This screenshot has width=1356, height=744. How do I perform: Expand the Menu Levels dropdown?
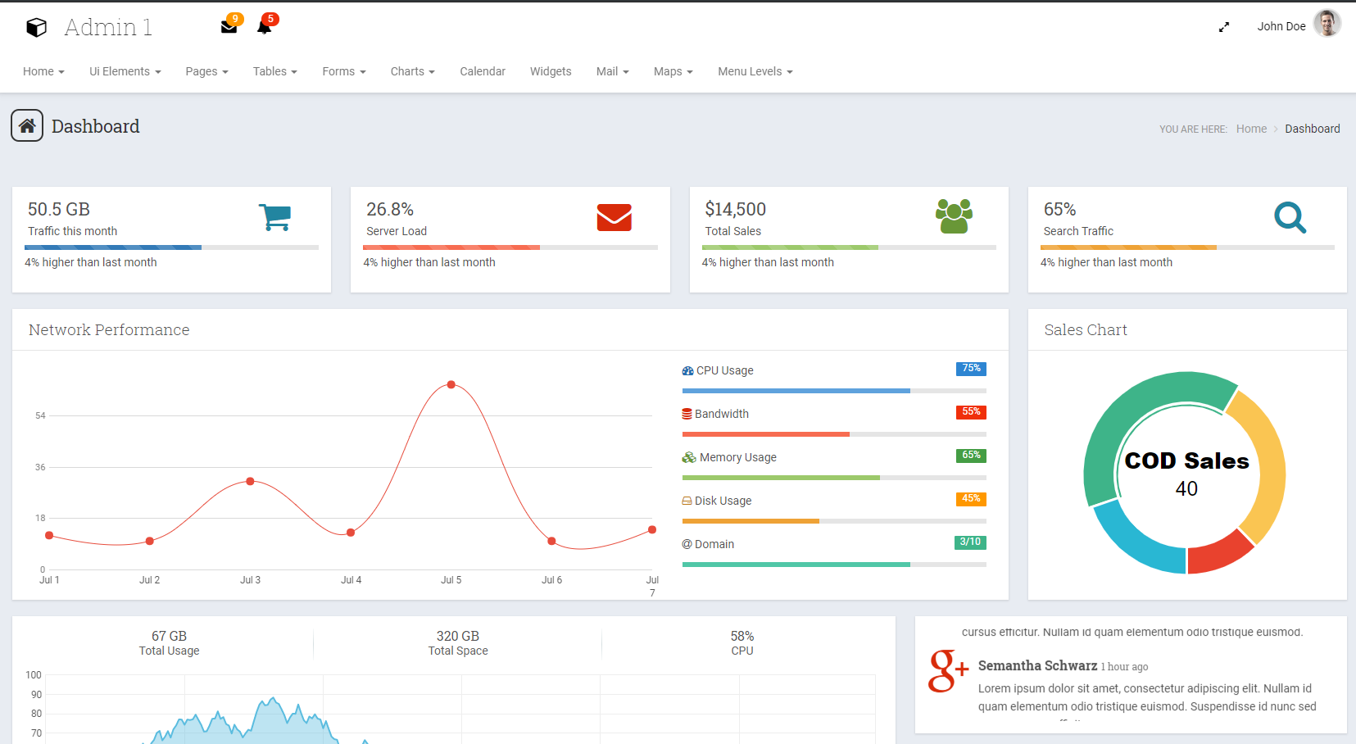(x=755, y=71)
